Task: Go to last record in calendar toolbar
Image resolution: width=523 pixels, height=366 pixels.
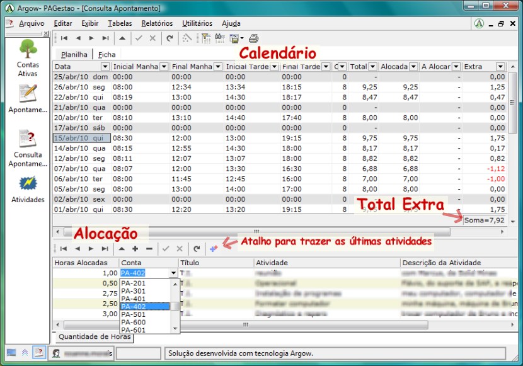Action: (x=105, y=38)
